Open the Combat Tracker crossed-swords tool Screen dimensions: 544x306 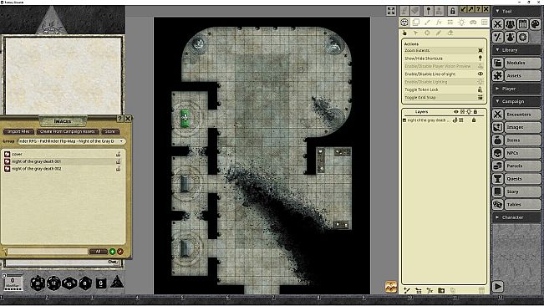pyautogui.click(x=498, y=24)
